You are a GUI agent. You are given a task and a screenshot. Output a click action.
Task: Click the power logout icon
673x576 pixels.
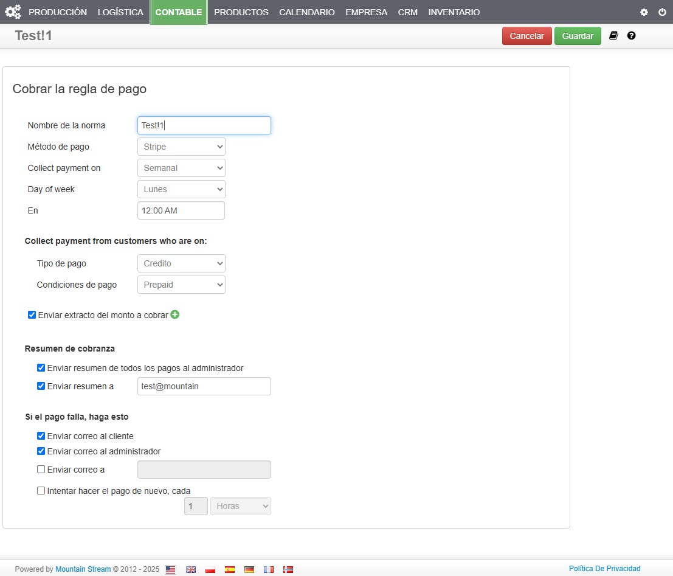(662, 12)
